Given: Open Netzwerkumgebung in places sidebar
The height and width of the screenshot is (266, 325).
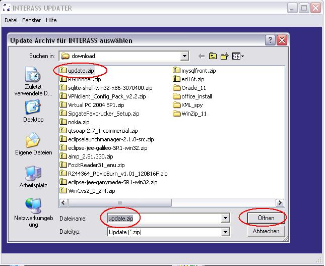Looking at the screenshot, I should point(33,211).
